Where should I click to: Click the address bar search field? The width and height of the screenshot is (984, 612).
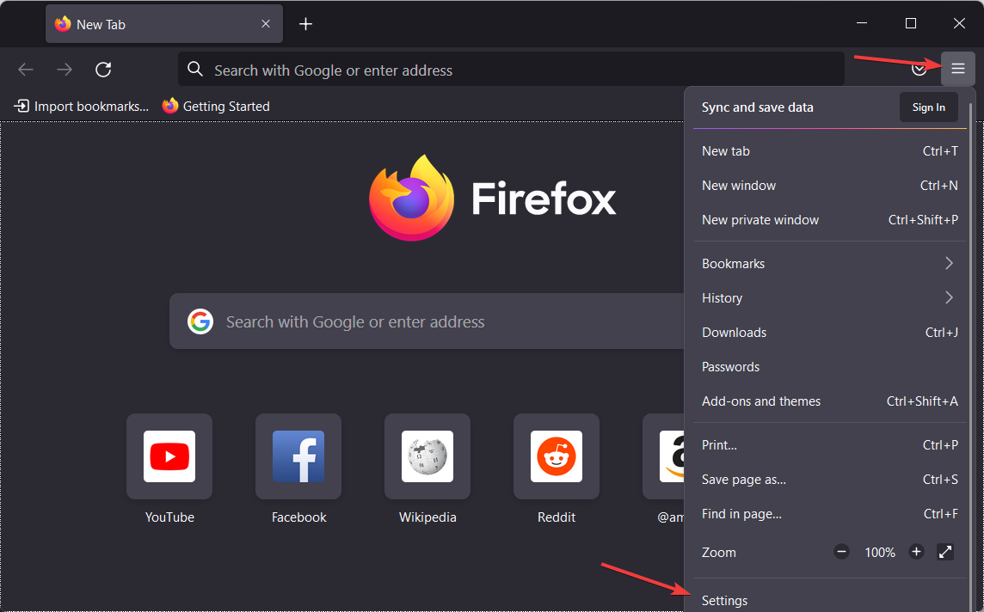click(x=511, y=69)
